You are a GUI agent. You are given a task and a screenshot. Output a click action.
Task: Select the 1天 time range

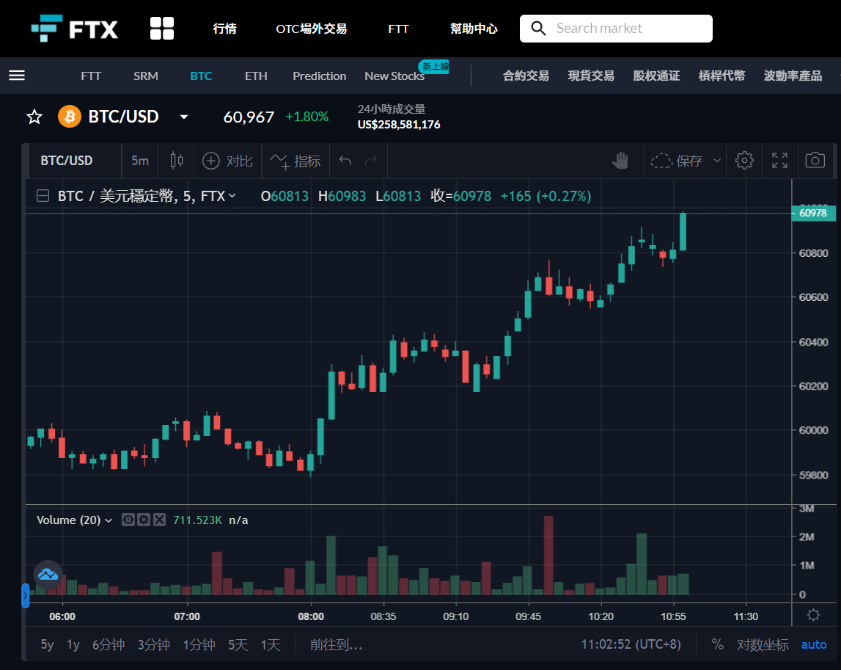271,644
